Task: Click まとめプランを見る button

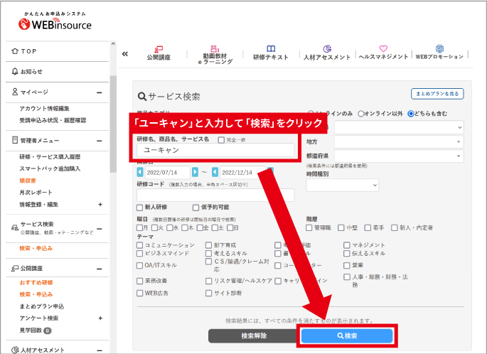Action: [x=437, y=93]
